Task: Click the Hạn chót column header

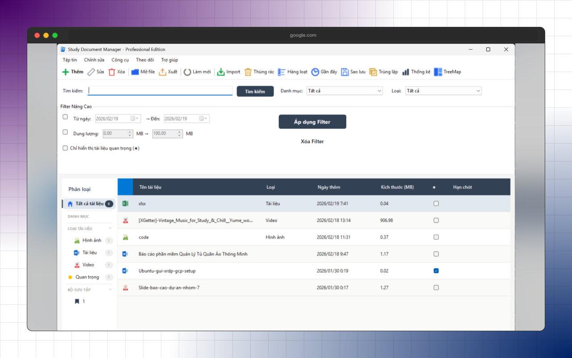Action: tap(463, 187)
